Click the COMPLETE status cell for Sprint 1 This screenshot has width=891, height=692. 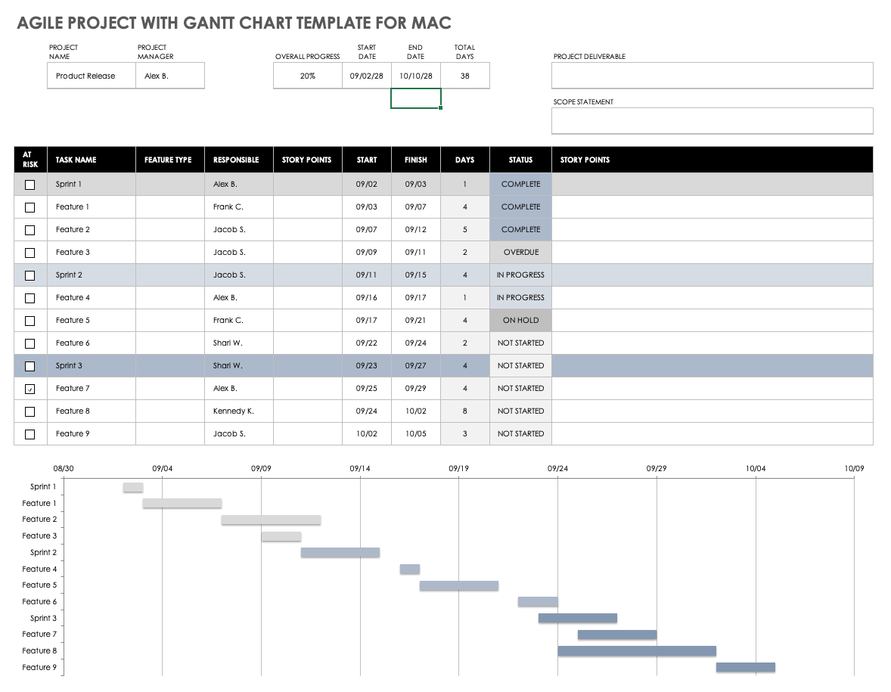coord(520,185)
